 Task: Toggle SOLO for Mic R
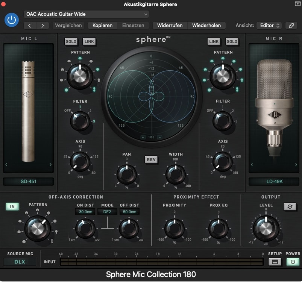(x=232, y=42)
